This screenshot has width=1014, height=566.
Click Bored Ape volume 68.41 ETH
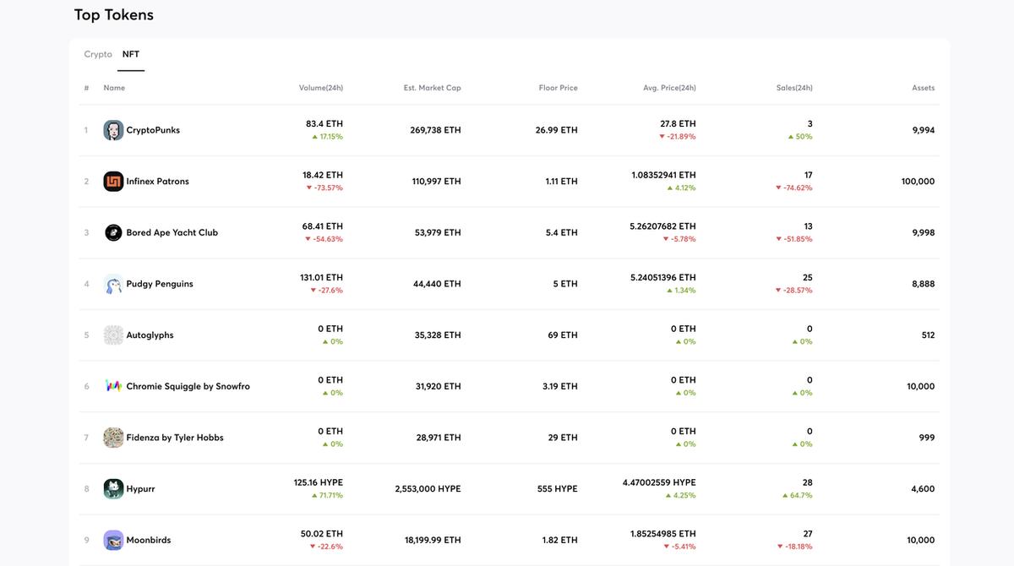point(323,226)
